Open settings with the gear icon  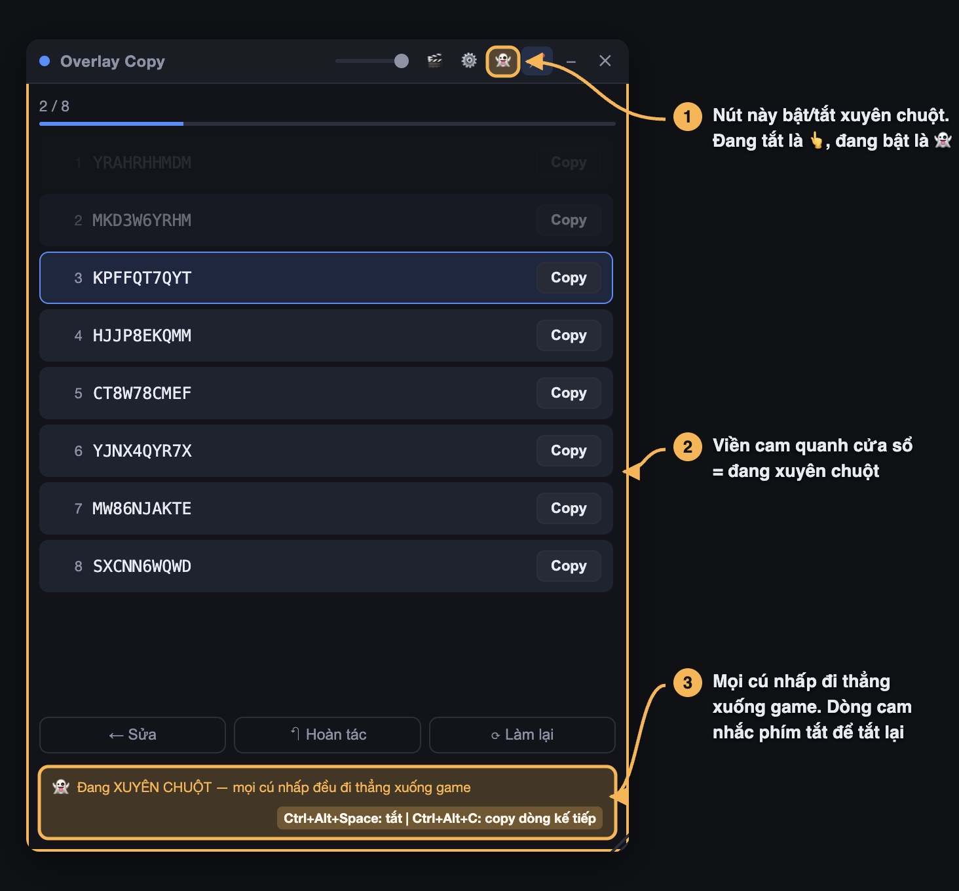469,61
